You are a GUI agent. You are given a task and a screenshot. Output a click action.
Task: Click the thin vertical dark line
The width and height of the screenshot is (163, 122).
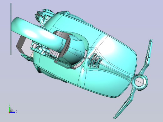11,29
